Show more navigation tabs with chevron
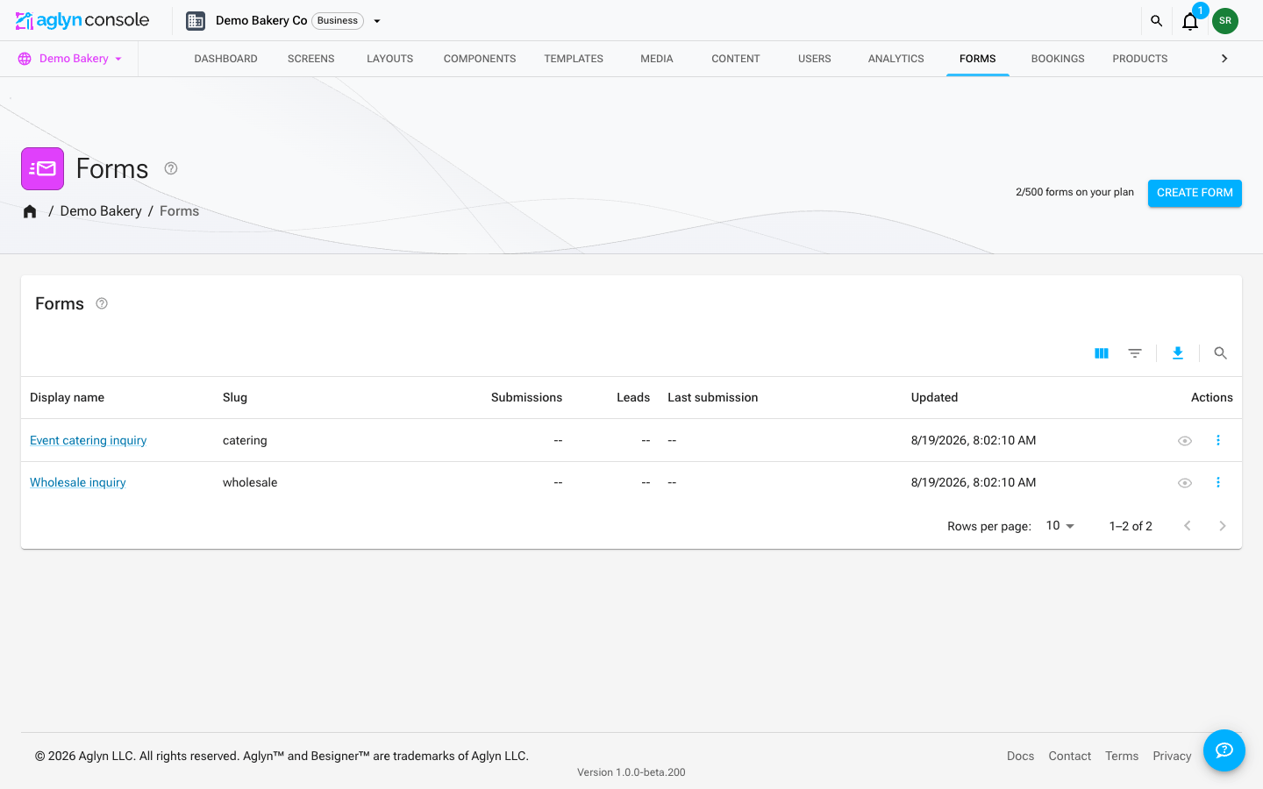Viewport: 1263px width, 789px height. click(1224, 59)
